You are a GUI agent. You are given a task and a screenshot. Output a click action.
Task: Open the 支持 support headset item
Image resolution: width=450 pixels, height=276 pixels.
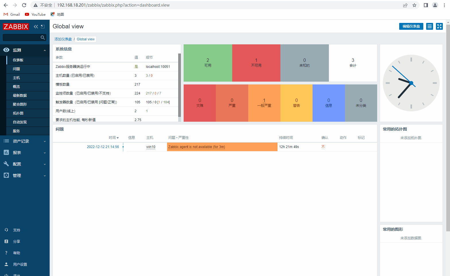(x=16, y=230)
